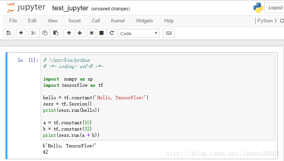The height and width of the screenshot is (161, 284).
Task: Click the shebang comment line
Action: point(66,60)
